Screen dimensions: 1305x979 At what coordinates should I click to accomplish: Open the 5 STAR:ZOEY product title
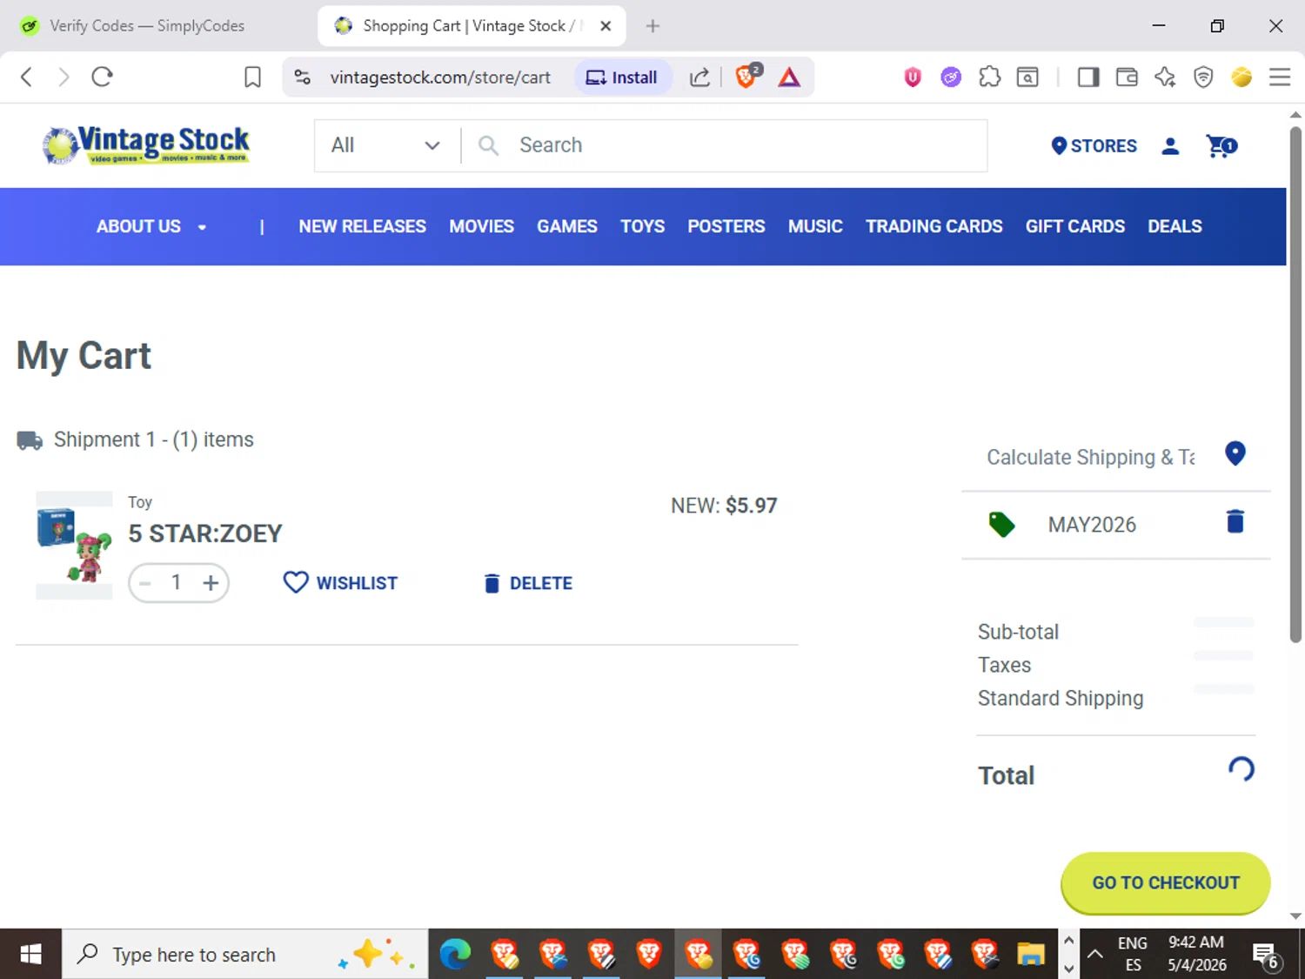pyautogui.click(x=205, y=533)
